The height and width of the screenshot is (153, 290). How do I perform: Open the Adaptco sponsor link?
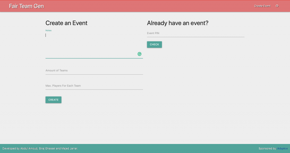[x=282, y=148]
